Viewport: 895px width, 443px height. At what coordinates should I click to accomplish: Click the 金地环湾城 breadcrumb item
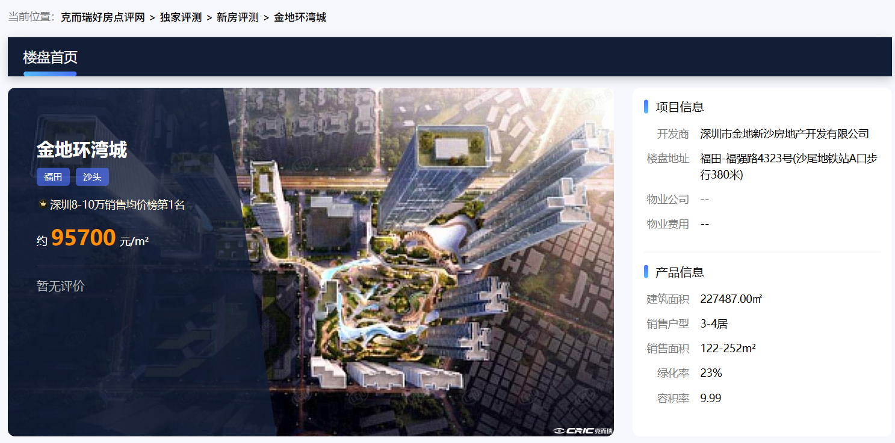tap(300, 17)
